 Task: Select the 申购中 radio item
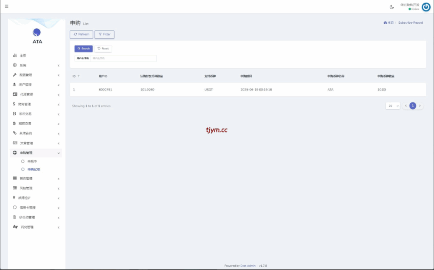click(x=23, y=161)
